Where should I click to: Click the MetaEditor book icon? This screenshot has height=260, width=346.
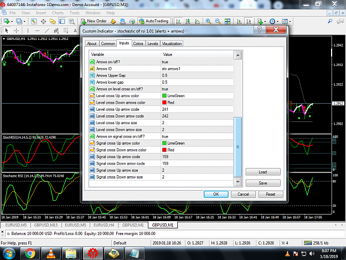(113, 22)
